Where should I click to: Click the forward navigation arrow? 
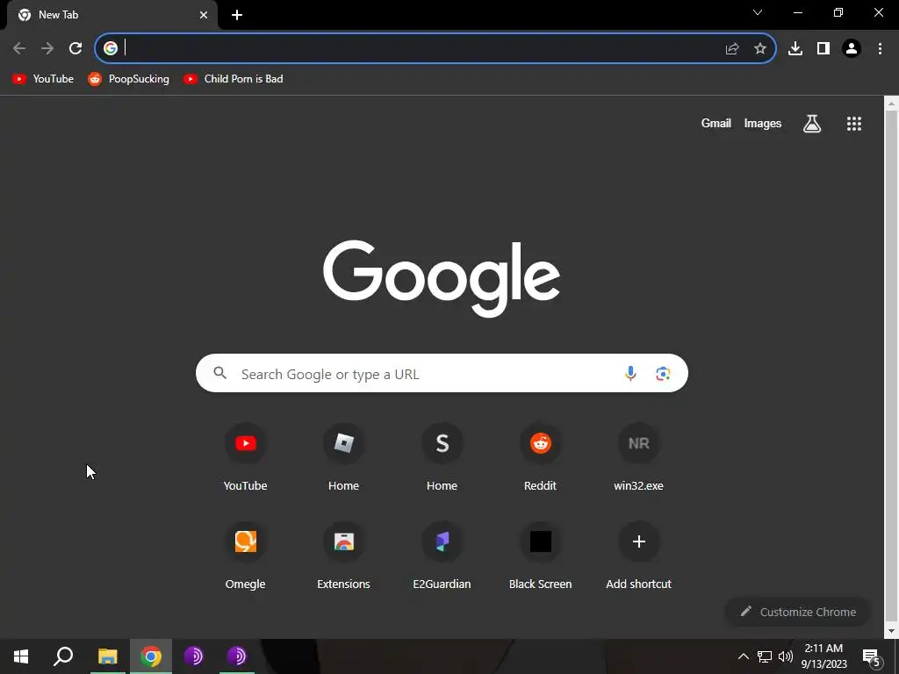[47, 48]
